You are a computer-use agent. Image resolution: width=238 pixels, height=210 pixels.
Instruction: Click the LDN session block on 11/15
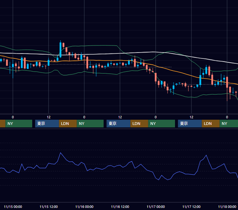pos(68,124)
